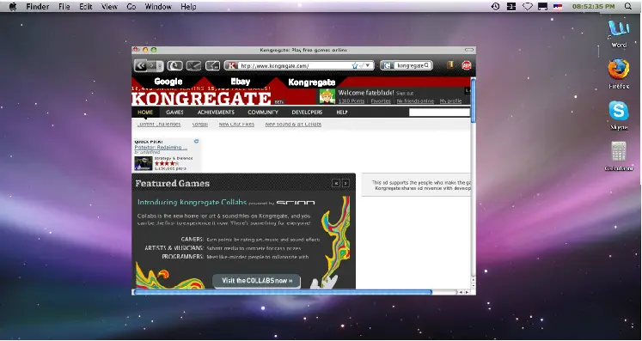Image resolution: width=642 pixels, height=341 pixels.
Task: Open the Edit menu
Action: [86, 7]
